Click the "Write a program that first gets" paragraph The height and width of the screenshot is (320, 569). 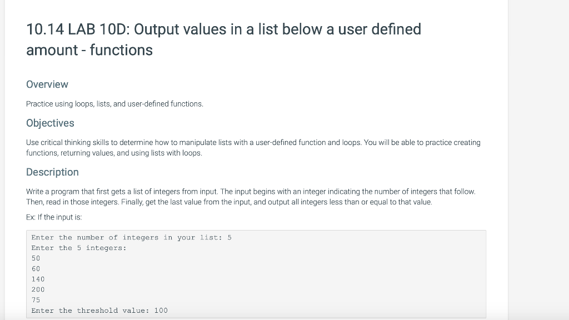(x=251, y=197)
